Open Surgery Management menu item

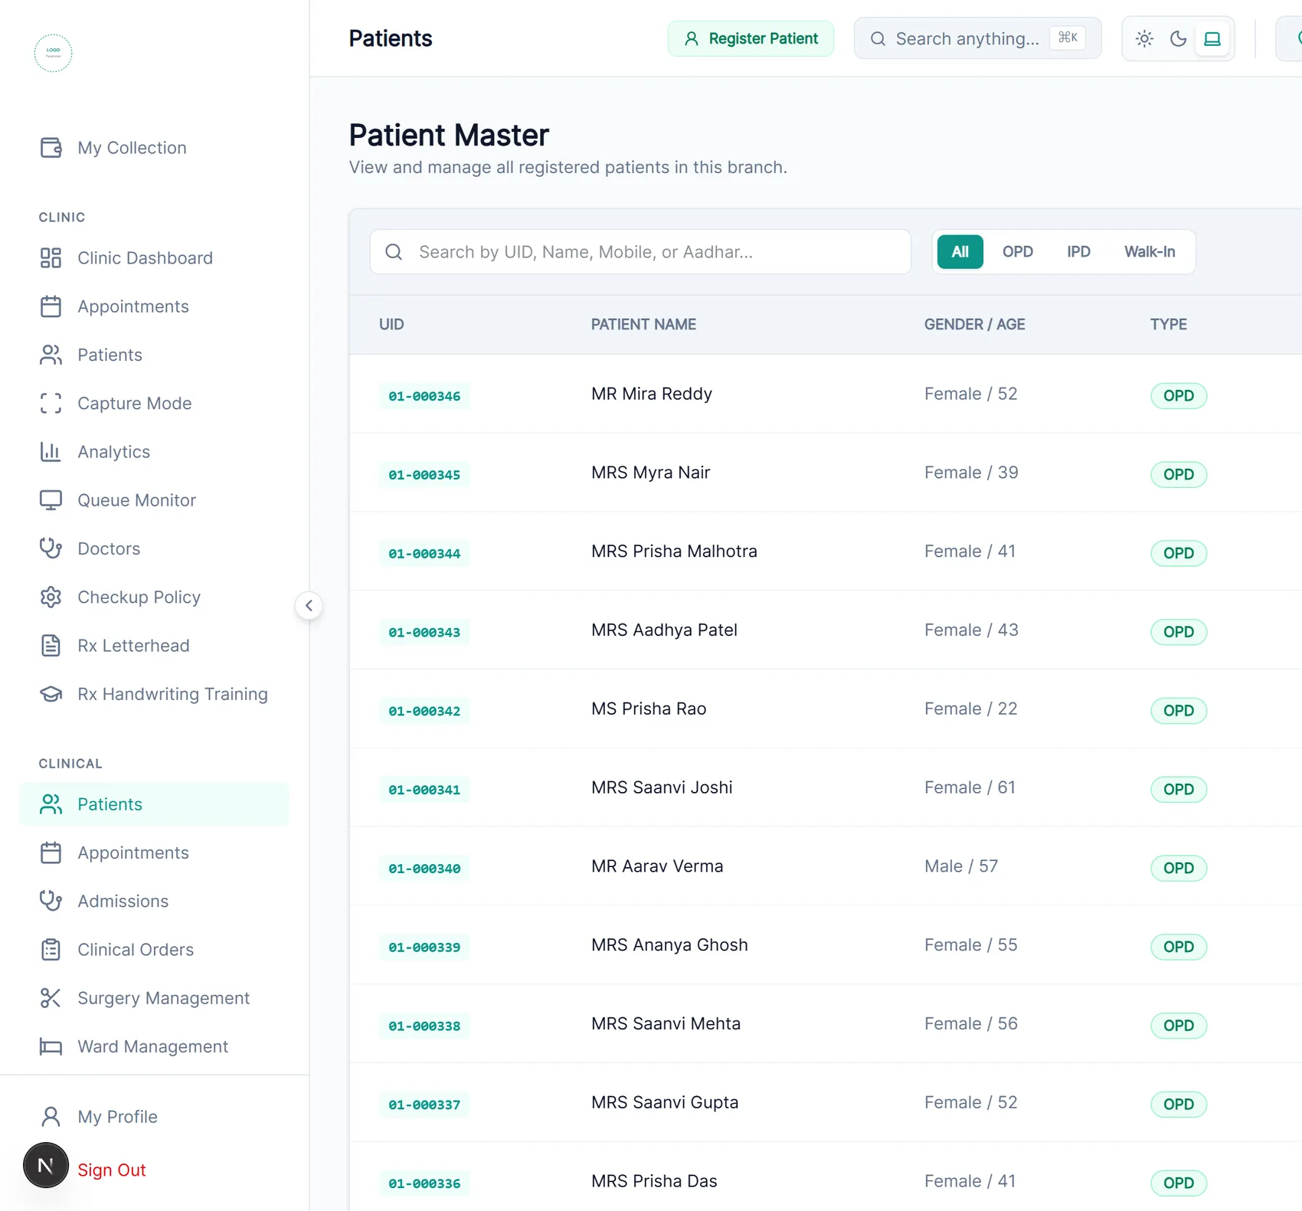[154, 998]
